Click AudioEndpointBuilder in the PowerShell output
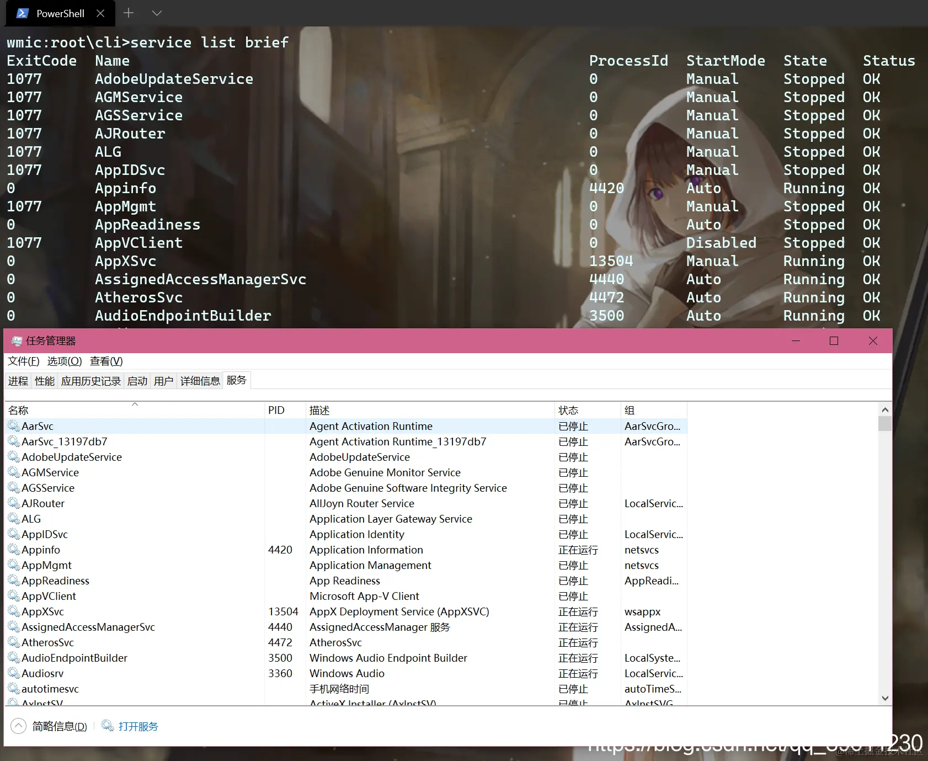 point(183,316)
